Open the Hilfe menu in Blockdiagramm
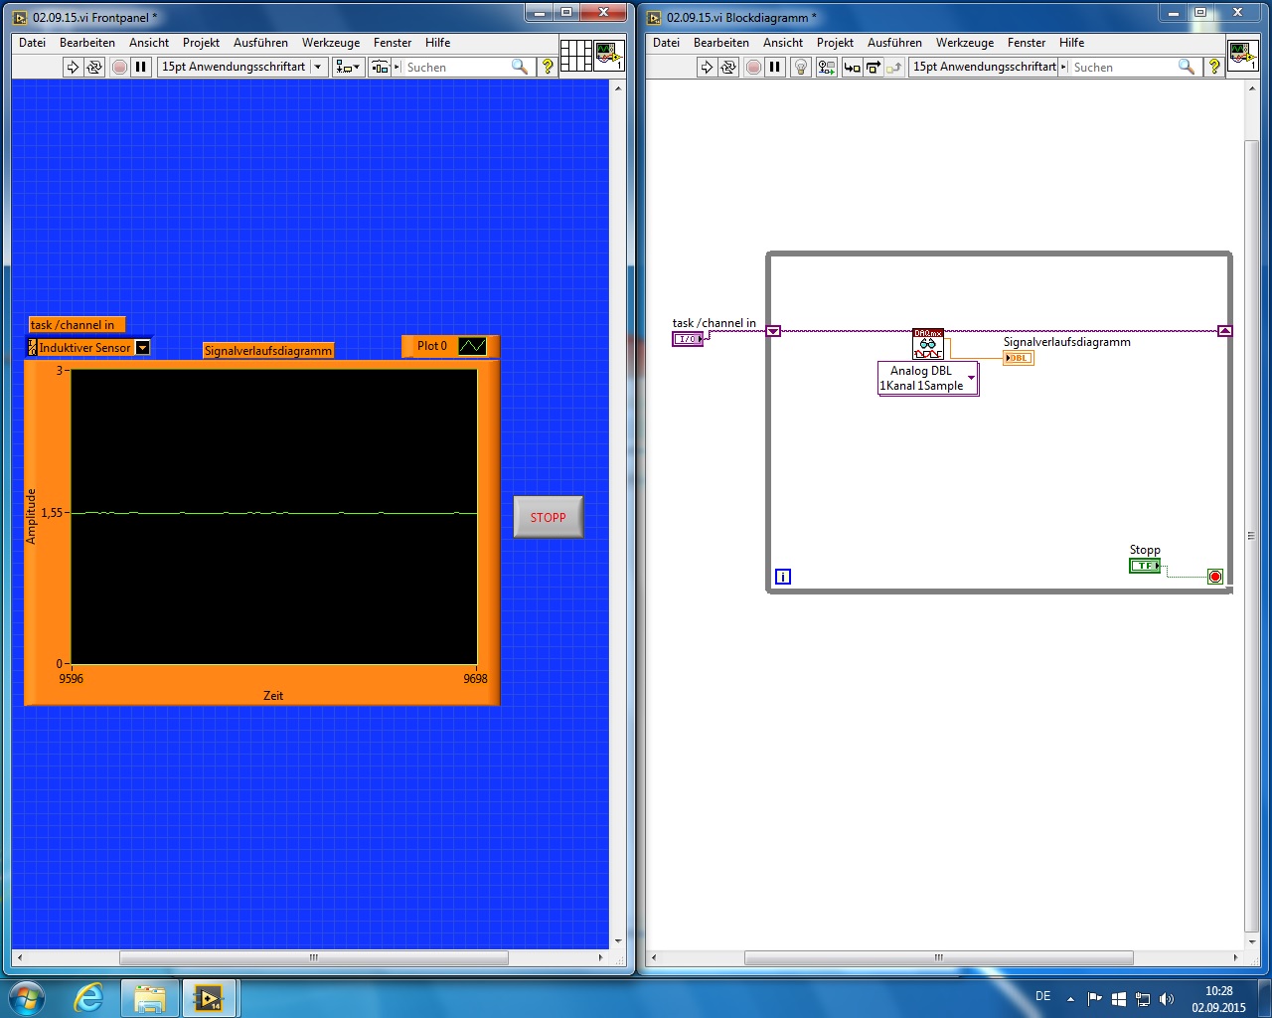 [x=1072, y=43]
